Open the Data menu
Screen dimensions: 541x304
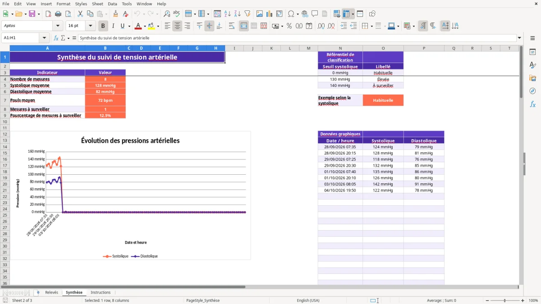pyautogui.click(x=112, y=4)
